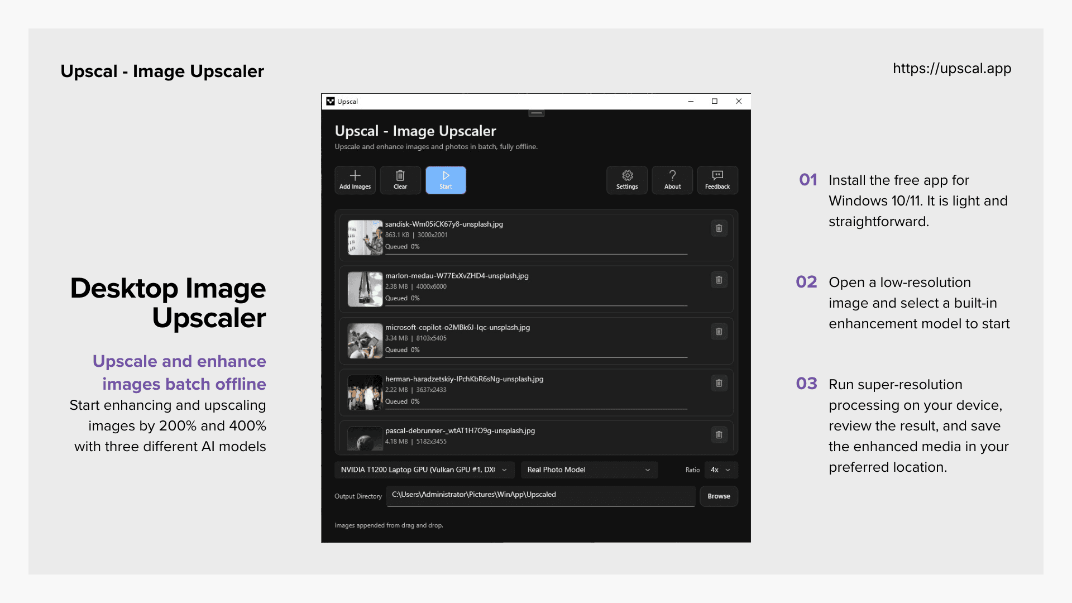Click the Add Images button
The height and width of the screenshot is (603, 1072).
coord(355,180)
